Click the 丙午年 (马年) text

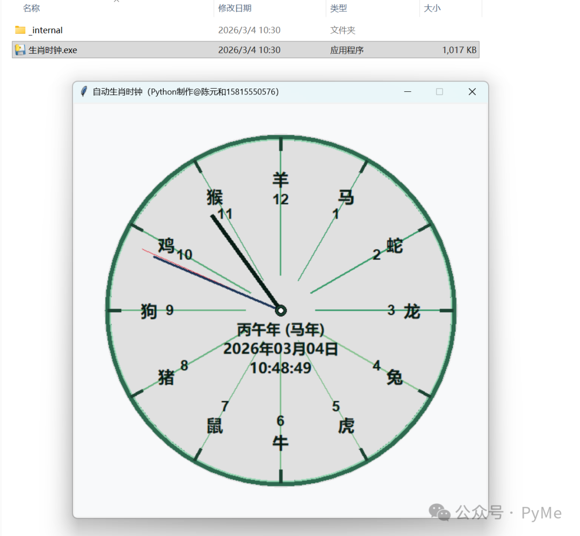pos(281,330)
